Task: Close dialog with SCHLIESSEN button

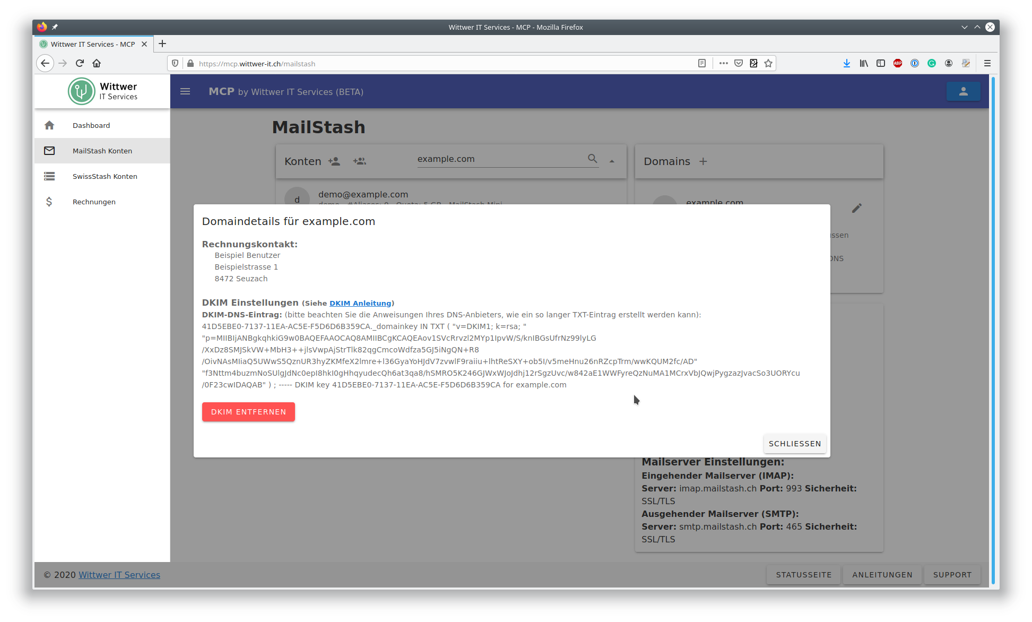Action: (x=795, y=444)
